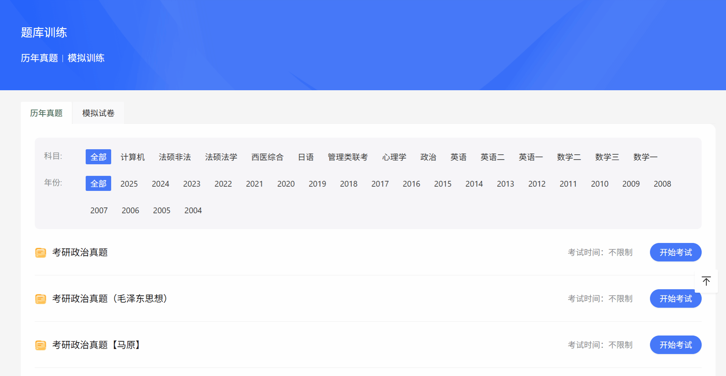Select the 历年真题 tab
Image resolution: width=726 pixels, height=376 pixels.
click(x=46, y=113)
